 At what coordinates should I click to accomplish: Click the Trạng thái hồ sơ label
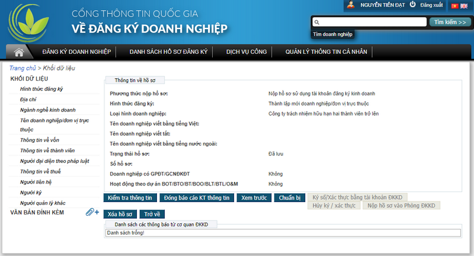(x=129, y=154)
